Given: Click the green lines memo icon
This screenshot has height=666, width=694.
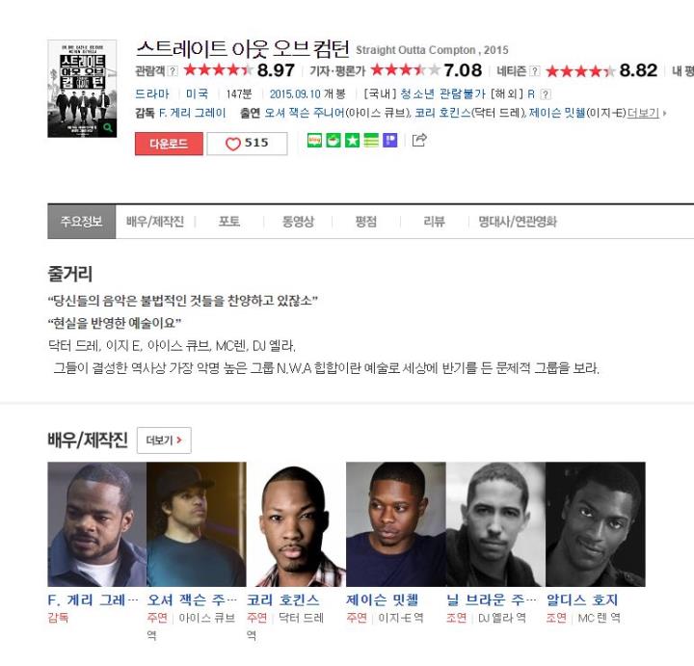Looking at the screenshot, I should coord(371,141).
